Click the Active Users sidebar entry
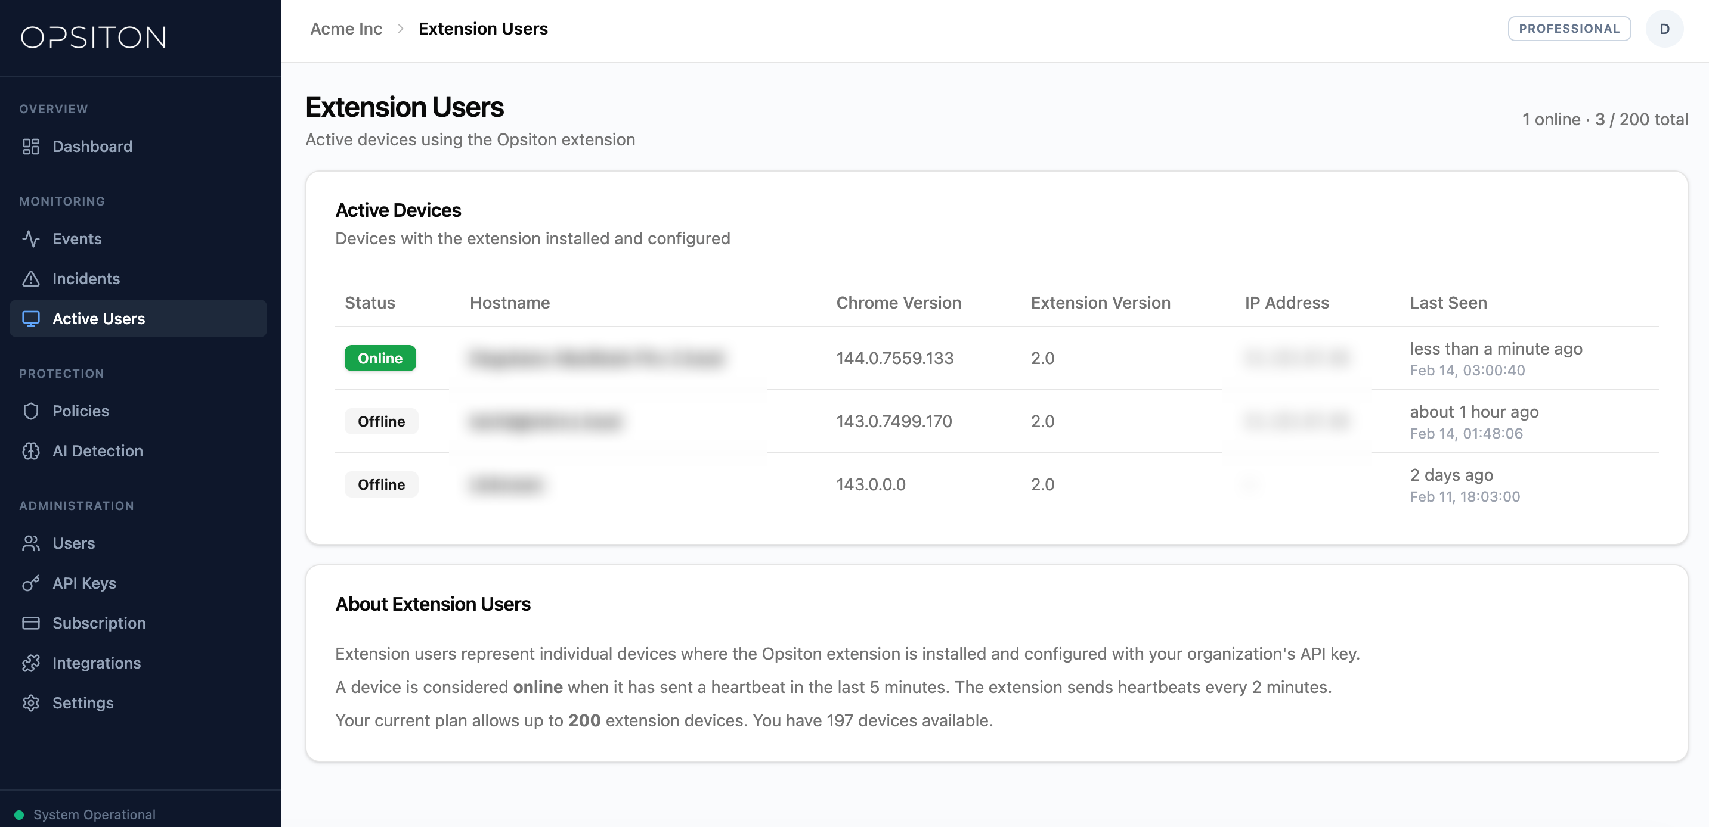 (98, 319)
